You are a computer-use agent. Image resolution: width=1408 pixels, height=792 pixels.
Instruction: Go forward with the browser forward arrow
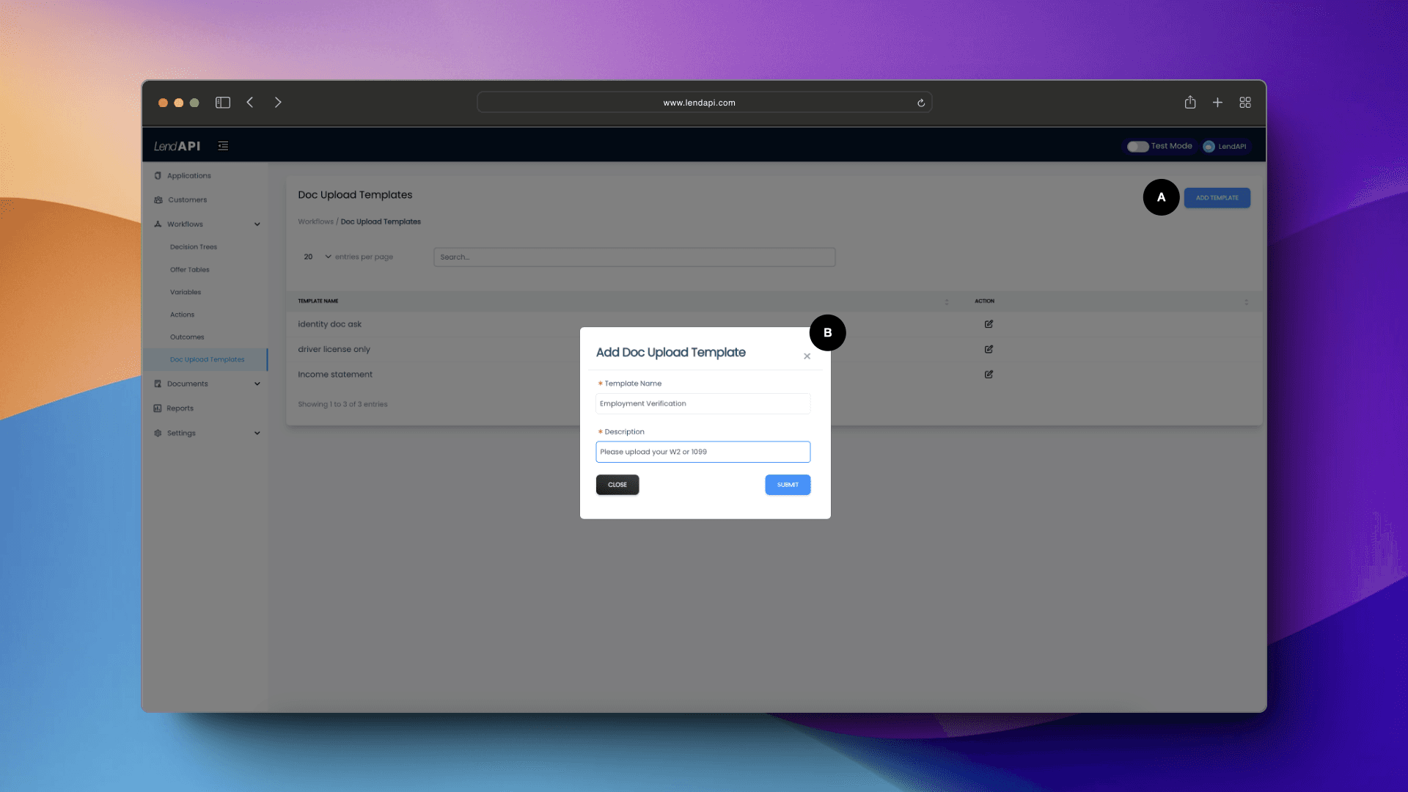pyautogui.click(x=278, y=103)
